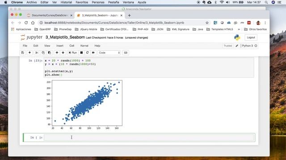This screenshot has height=160, width=286.
Task: Click the Python logo icon in the Jupyter header
Action: pos(237,37)
